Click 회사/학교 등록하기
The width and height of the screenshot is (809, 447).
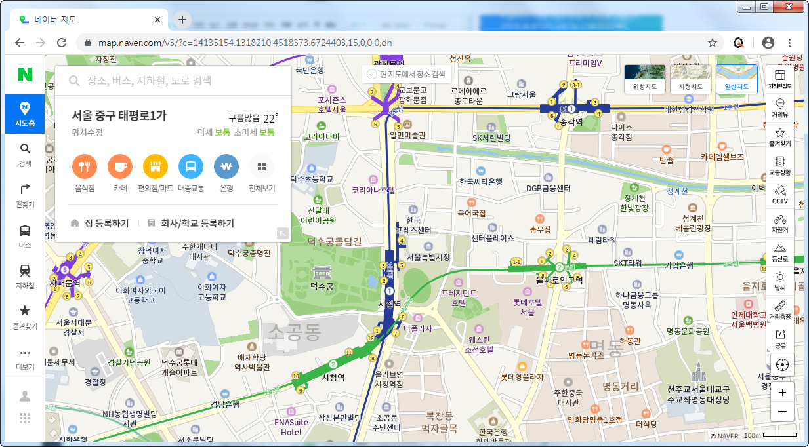click(192, 223)
